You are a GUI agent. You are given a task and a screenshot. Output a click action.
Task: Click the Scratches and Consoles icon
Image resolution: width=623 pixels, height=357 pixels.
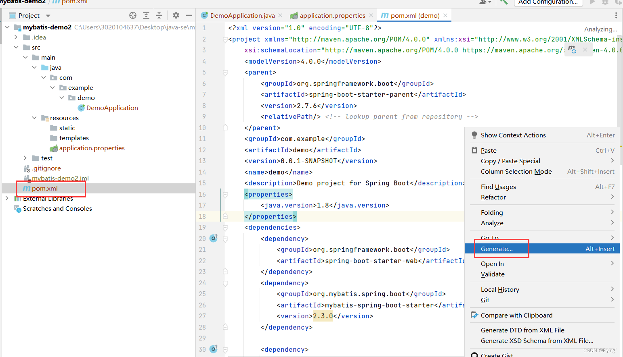17,208
